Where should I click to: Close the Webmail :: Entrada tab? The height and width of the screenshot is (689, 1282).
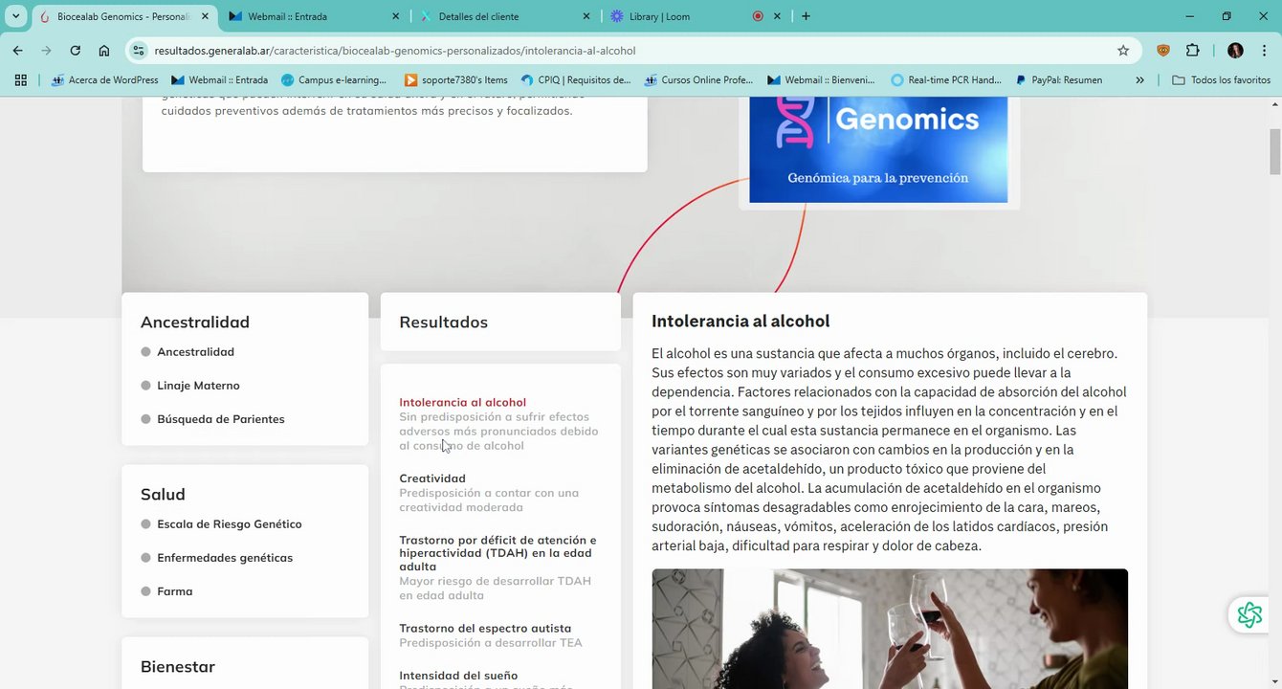pos(396,16)
